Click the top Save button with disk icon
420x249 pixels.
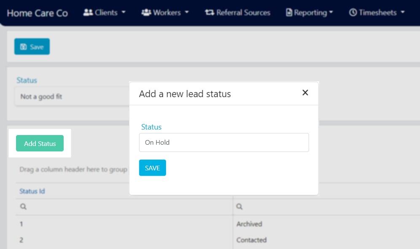[32, 47]
